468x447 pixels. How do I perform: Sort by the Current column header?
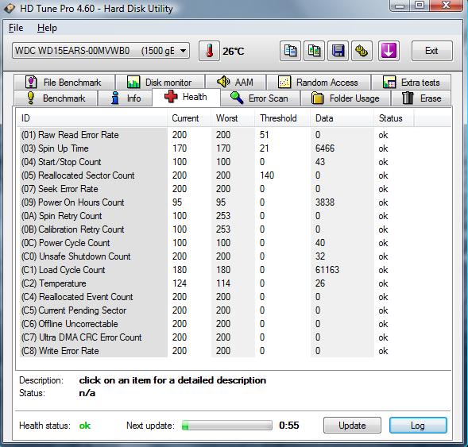point(189,118)
